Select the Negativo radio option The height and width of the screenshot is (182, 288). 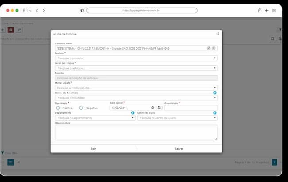pyautogui.click(x=81, y=108)
